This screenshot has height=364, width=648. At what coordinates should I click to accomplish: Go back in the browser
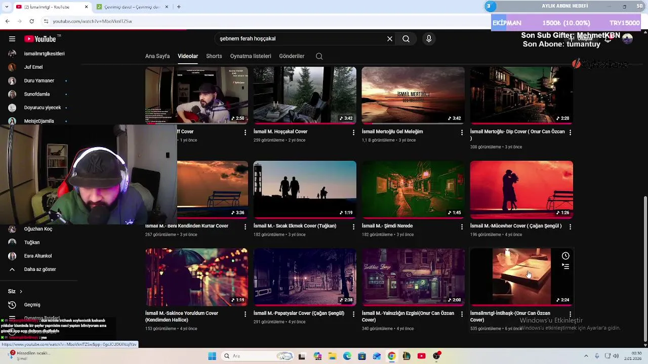point(8,21)
